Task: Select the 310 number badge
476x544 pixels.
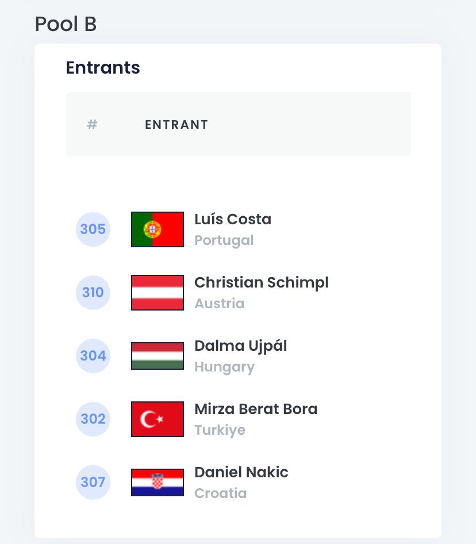Action: (x=93, y=293)
